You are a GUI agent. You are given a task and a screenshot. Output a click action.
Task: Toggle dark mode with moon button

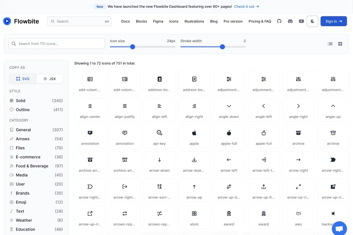[313, 21]
